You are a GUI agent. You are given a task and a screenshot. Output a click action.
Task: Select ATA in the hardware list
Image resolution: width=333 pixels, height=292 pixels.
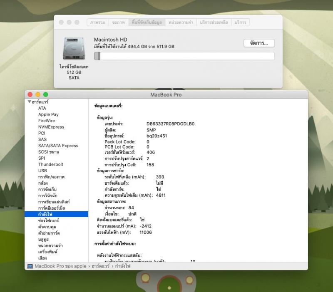(x=42, y=108)
